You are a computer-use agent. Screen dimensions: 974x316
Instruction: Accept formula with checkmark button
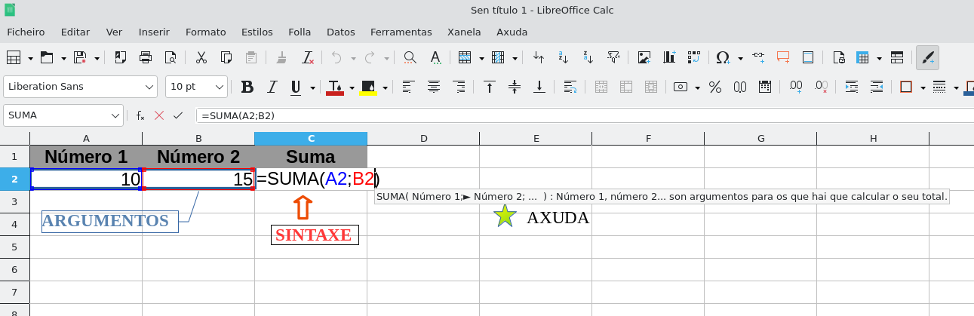pos(178,115)
